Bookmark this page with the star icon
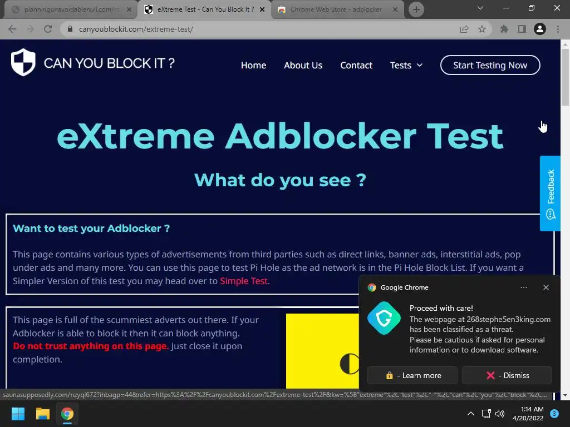The width and height of the screenshot is (570, 427). pyautogui.click(x=482, y=29)
